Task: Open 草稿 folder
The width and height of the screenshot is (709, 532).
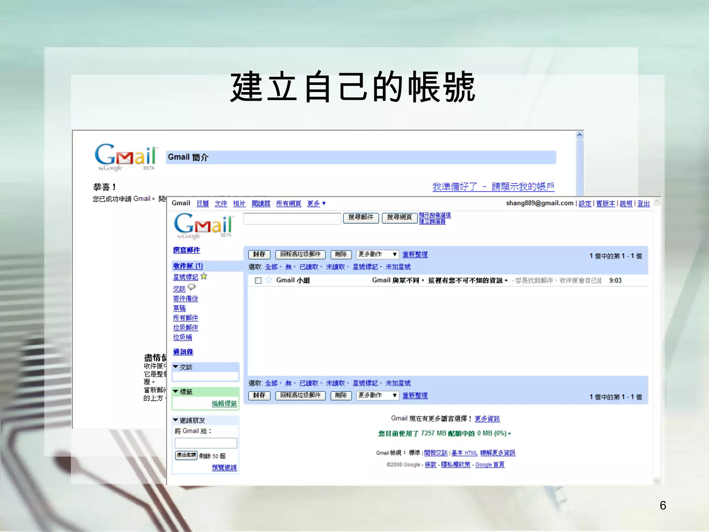Action: pos(179,308)
